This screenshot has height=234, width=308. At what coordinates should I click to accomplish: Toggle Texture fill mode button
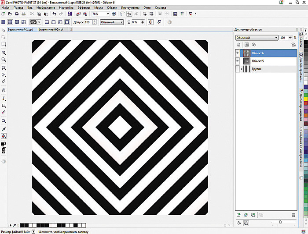tap(24, 22)
